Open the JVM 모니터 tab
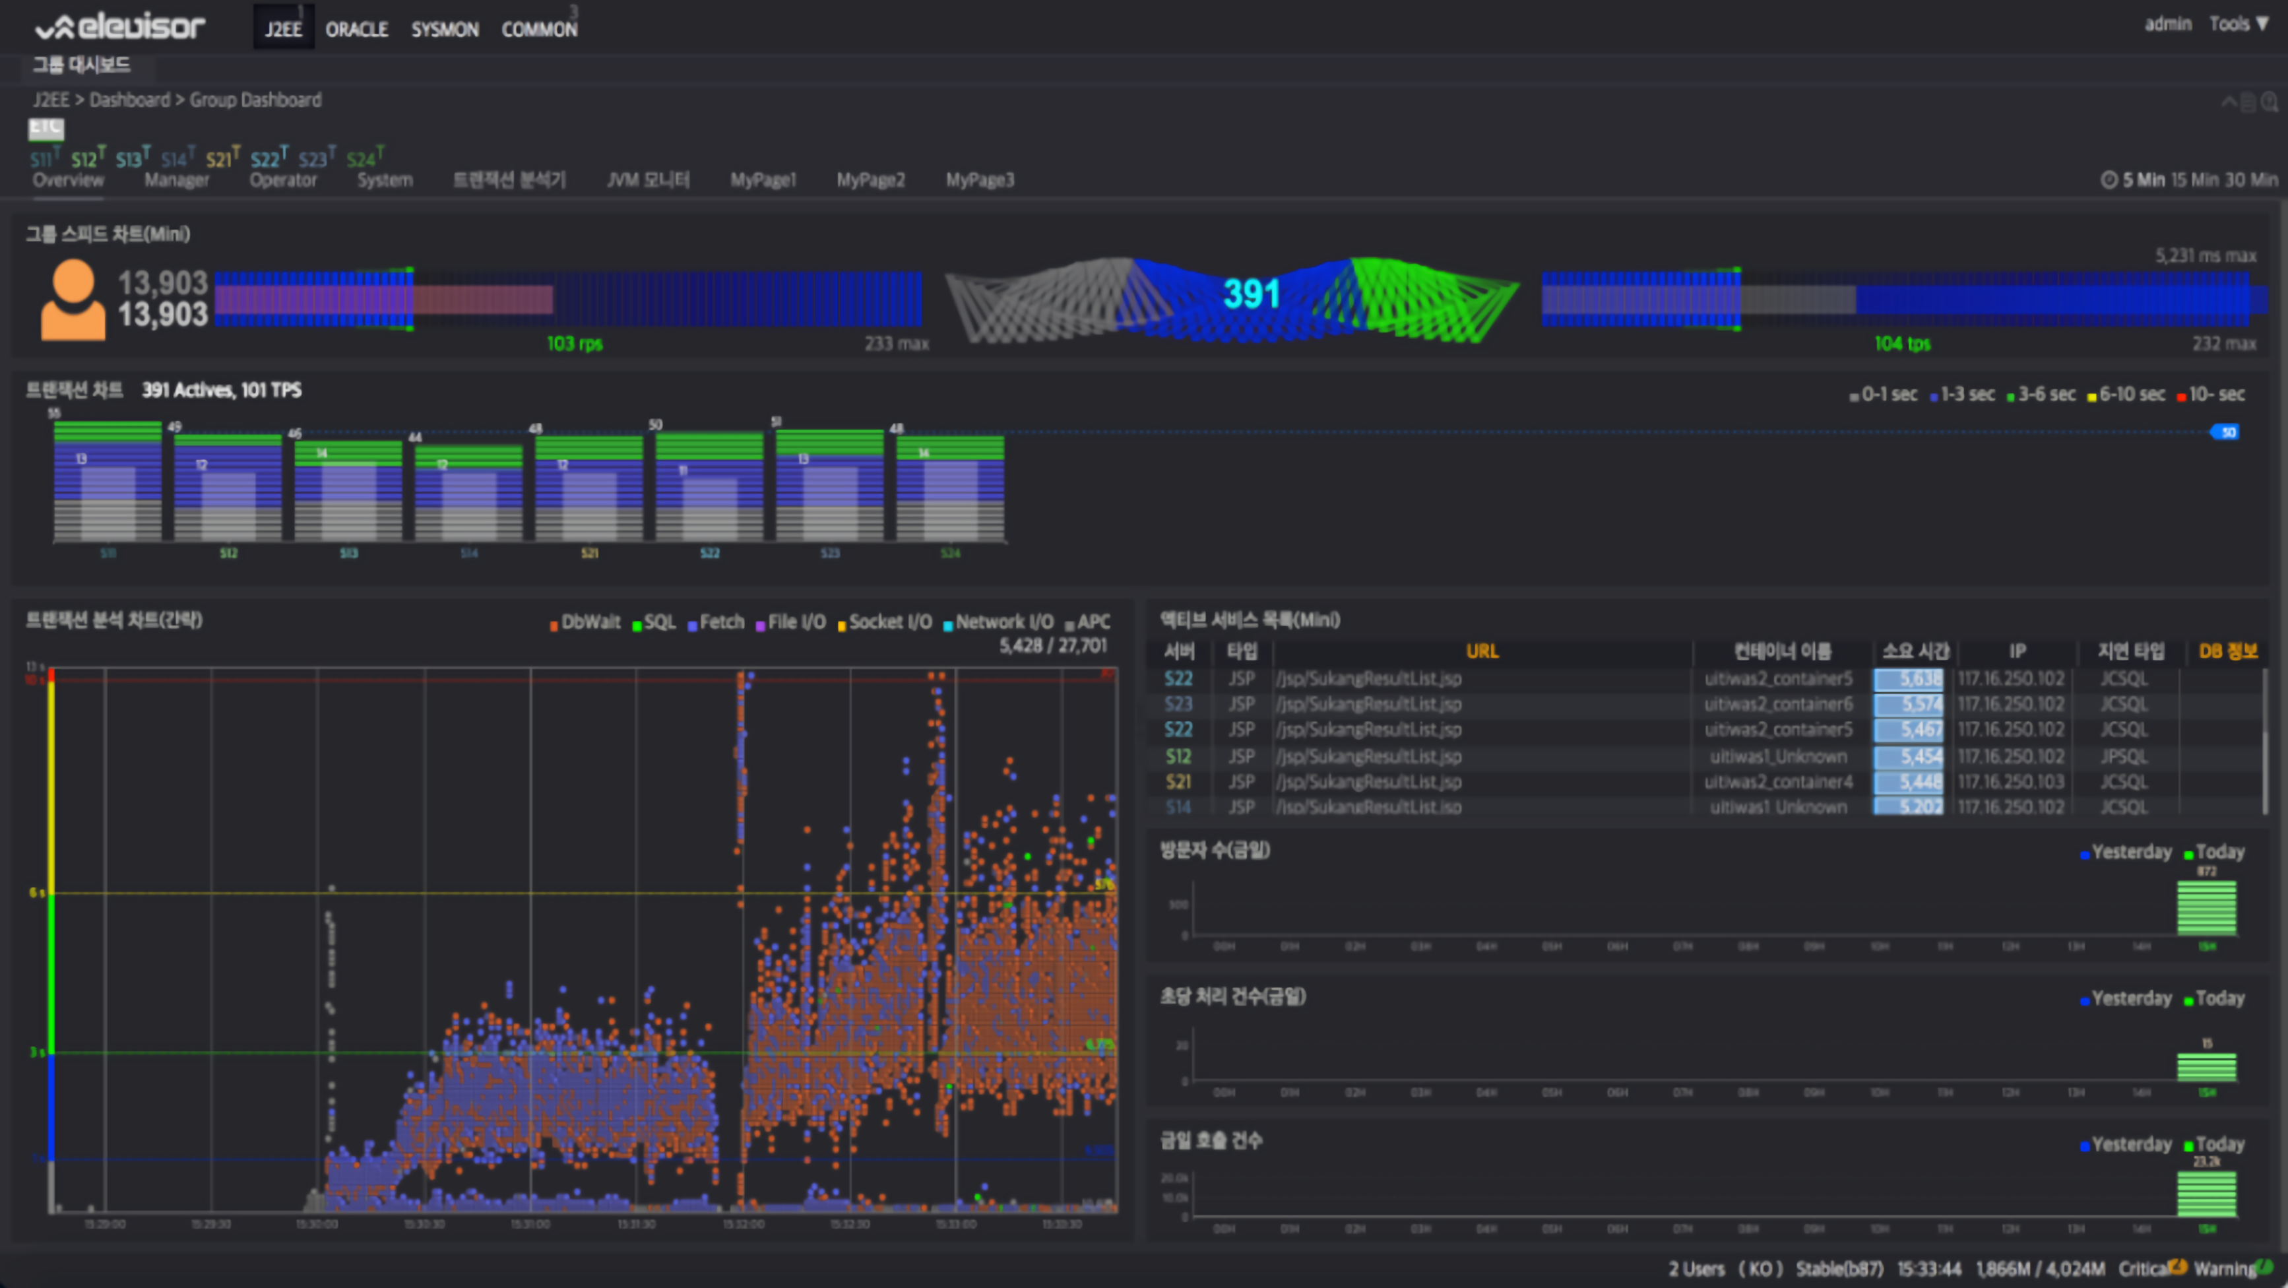Screen dimensions: 2288x1288 coord(649,180)
